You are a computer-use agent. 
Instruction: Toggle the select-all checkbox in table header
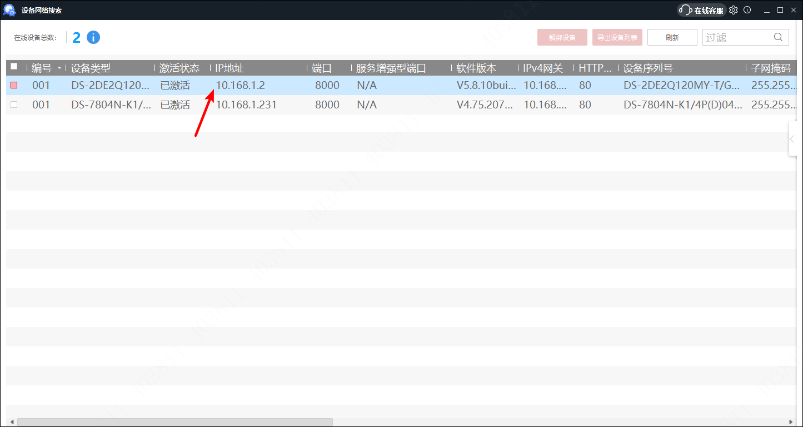(x=14, y=67)
